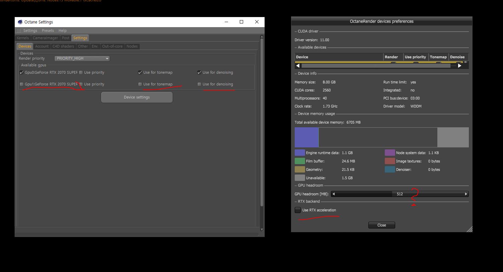This screenshot has width=503, height=272.
Task: Click device list scroll left arrow
Action: pyautogui.click(x=298, y=66)
